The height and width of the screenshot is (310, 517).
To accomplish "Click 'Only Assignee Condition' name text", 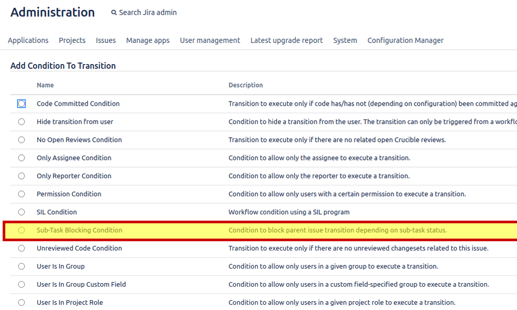I will coord(74,158).
